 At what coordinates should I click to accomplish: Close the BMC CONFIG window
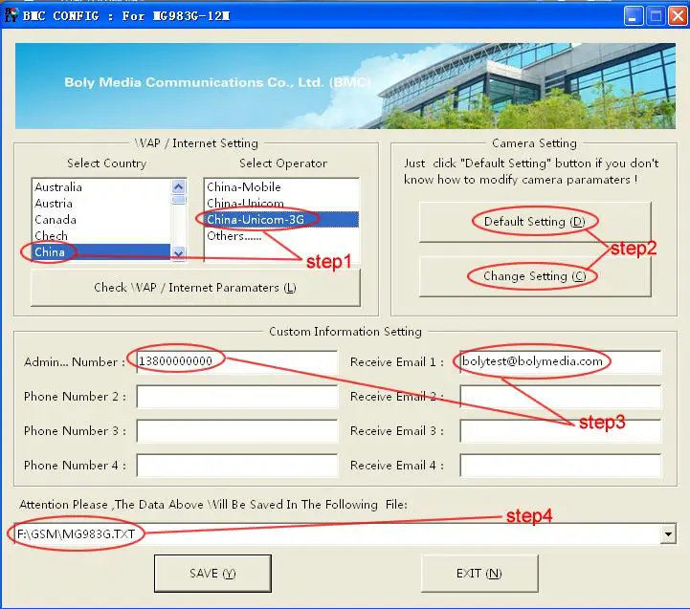click(679, 16)
